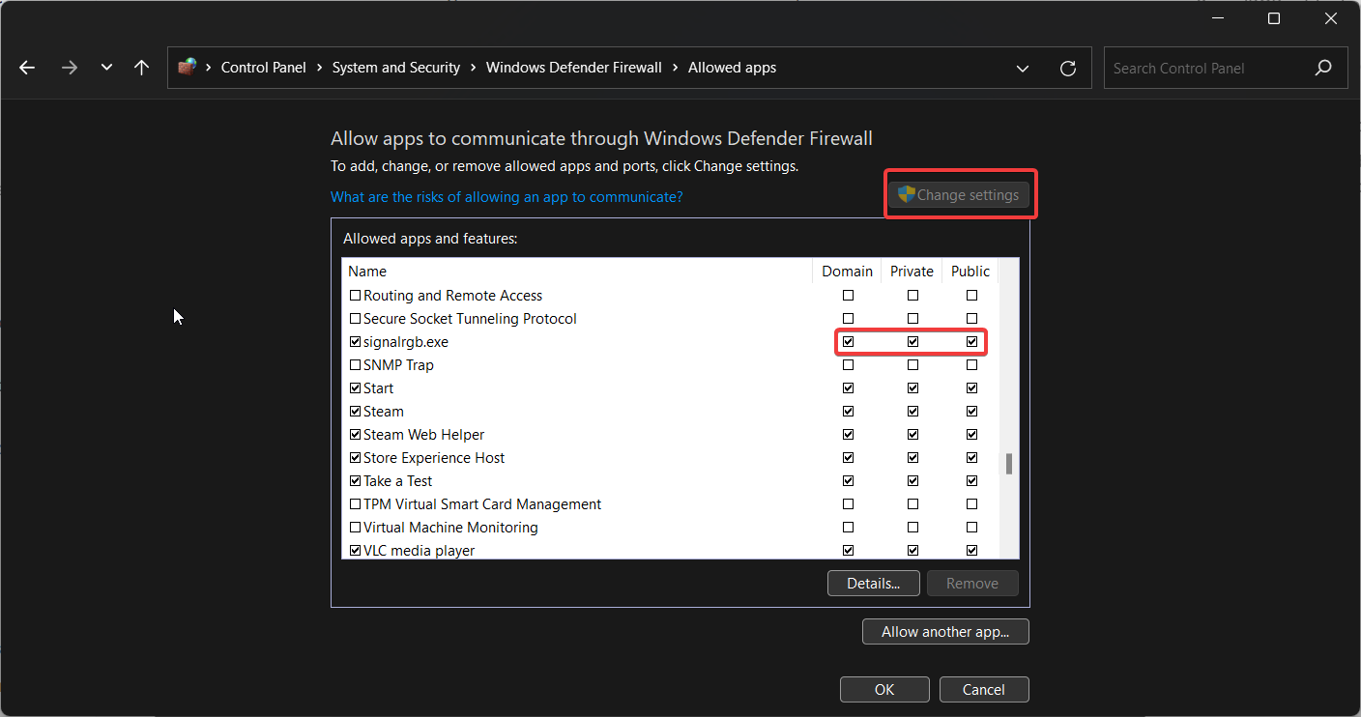Select the Take a Test row text
The height and width of the screenshot is (717, 1361).
[397, 481]
